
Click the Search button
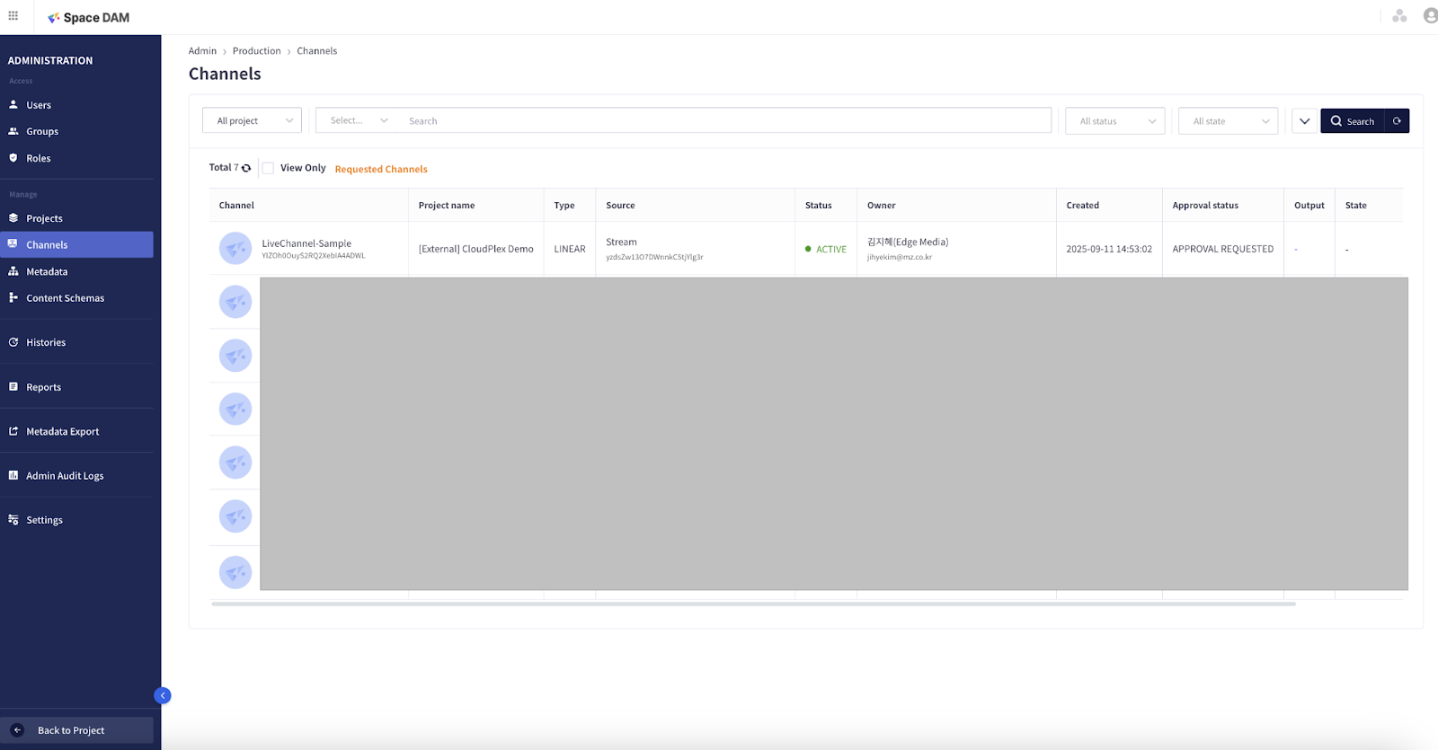(x=1352, y=121)
